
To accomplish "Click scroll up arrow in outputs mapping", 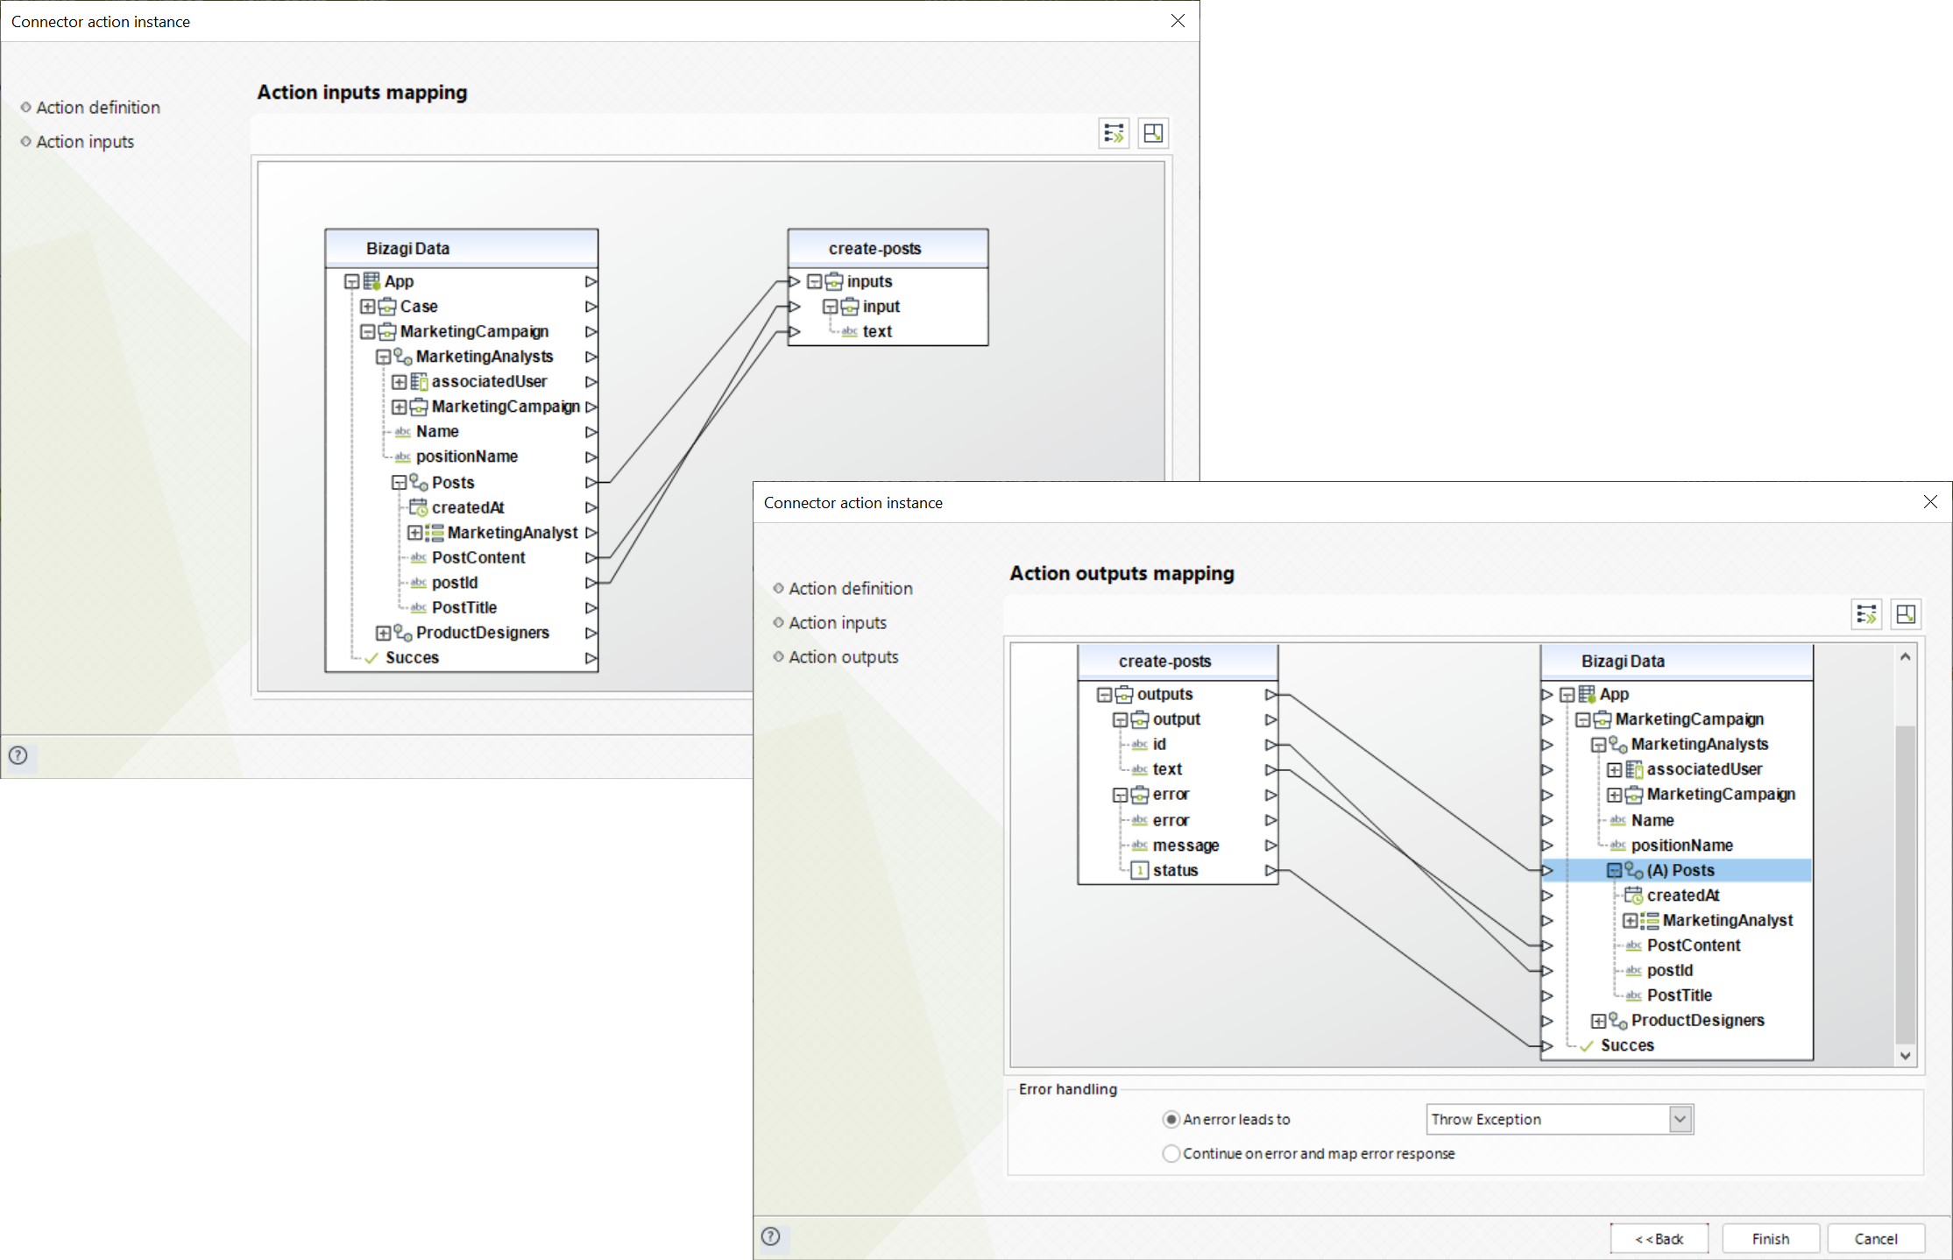I will tap(1905, 656).
